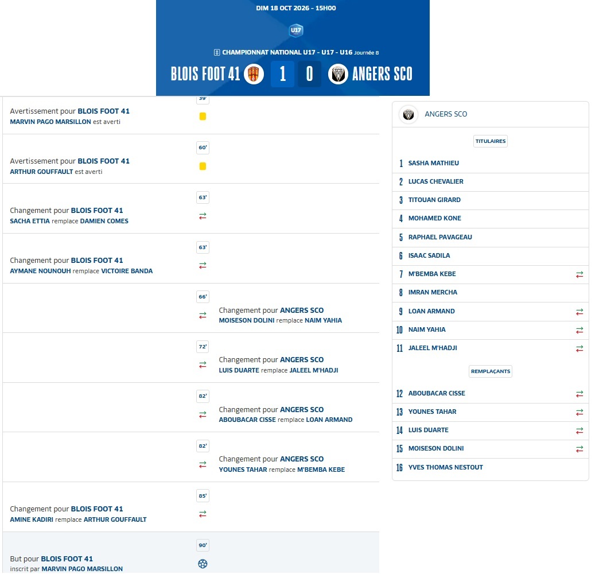Open Sasha Mathieu player in lineup
This screenshot has height=574, width=607.
click(434, 163)
